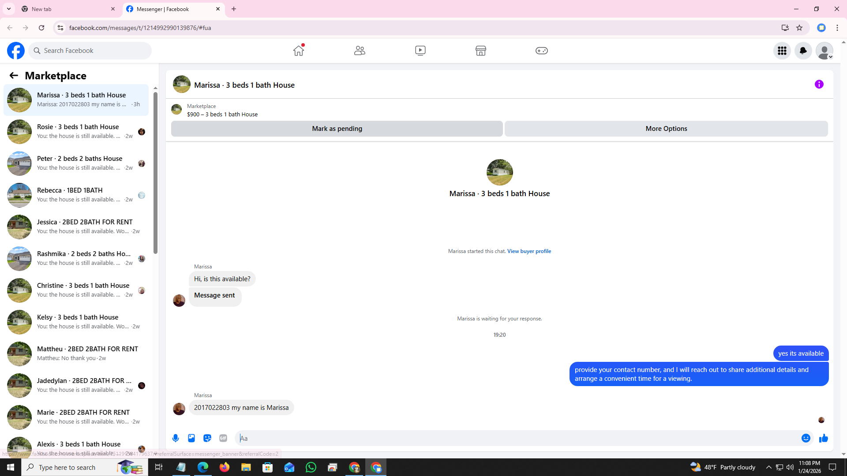
Task: Expand the Chrome tab search dropdown
Action: tap(8, 9)
